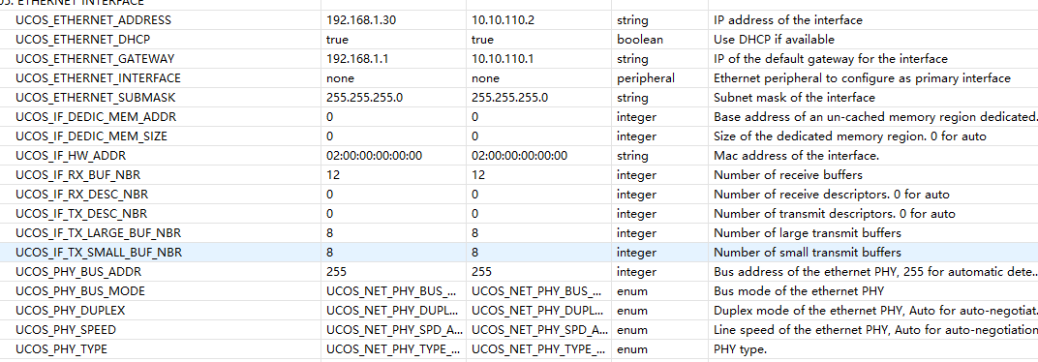The height and width of the screenshot is (362, 1038).
Task: Select 'Number of small transmit buffers' description
Action: point(807,253)
